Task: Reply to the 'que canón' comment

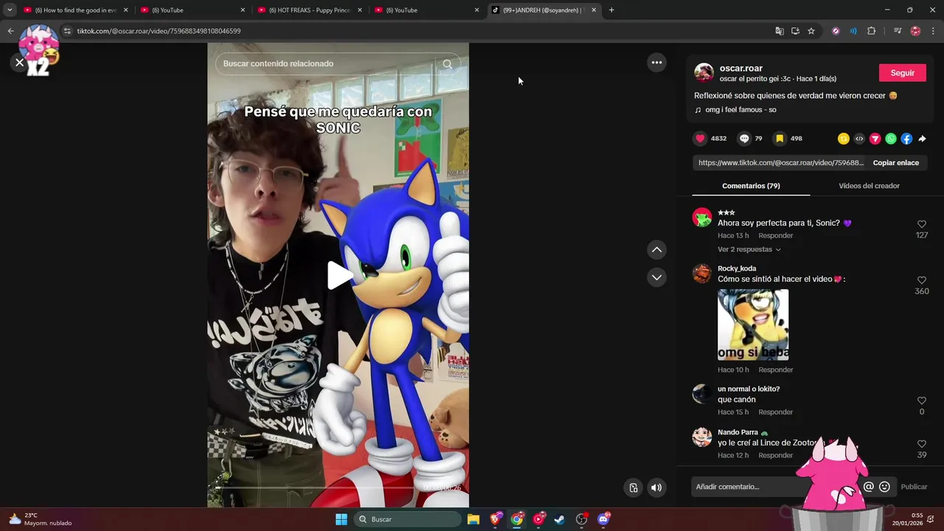Action: [x=775, y=412]
